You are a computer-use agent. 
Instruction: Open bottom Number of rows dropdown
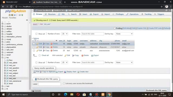click(65, 63)
